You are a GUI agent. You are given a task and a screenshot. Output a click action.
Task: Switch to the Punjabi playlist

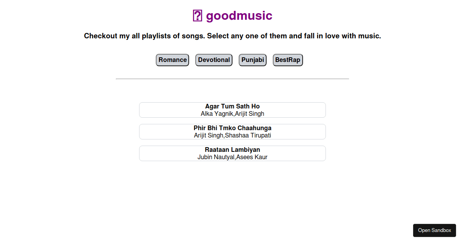[252, 60]
